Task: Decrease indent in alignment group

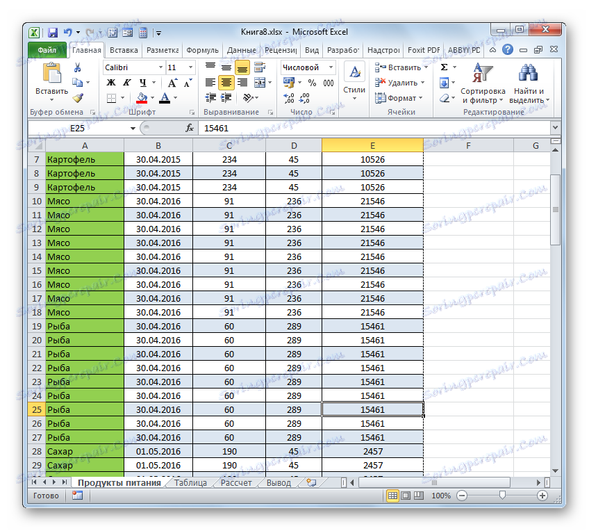Action: tap(210, 98)
